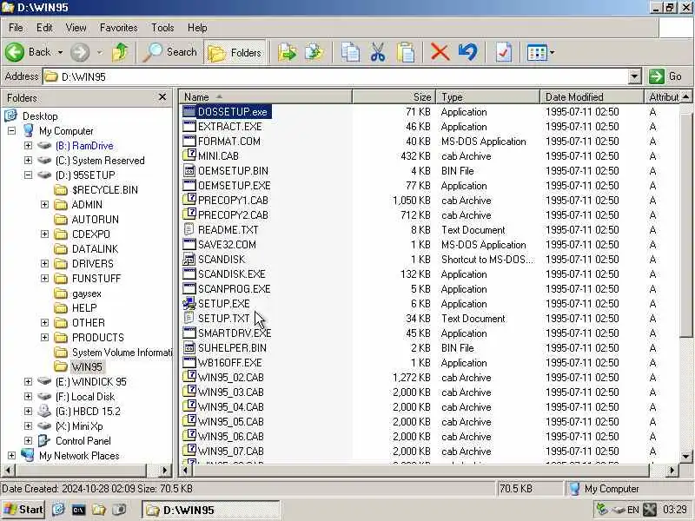This screenshot has height=521, width=695.
Task: Select the HELP folder in tree
Action: click(84, 308)
